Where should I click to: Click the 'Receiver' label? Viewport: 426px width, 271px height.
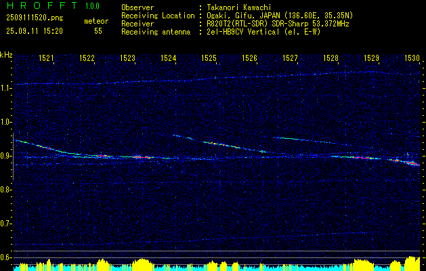(x=137, y=24)
